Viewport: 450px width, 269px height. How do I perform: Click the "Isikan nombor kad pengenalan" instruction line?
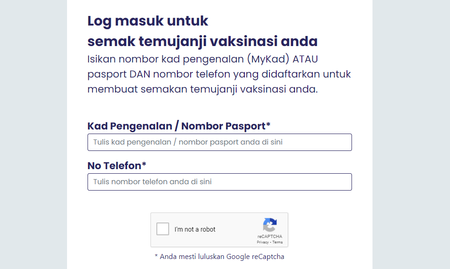coord(207,59)
